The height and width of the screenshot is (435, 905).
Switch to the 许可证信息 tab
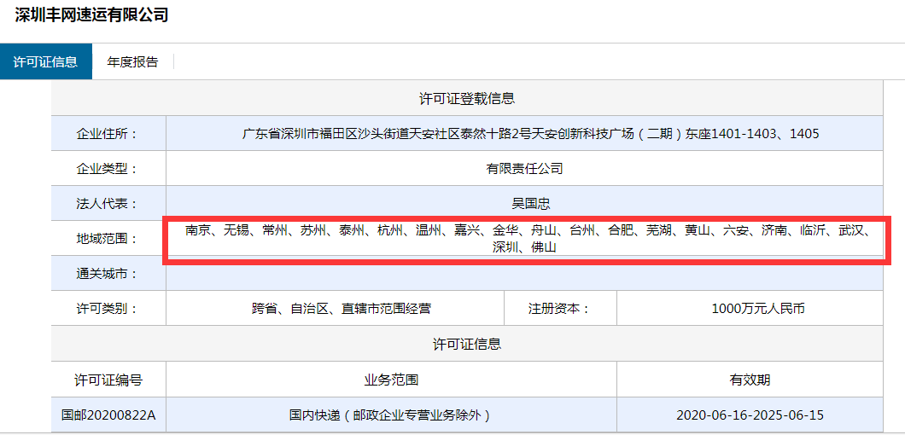(x=45, y=61)
